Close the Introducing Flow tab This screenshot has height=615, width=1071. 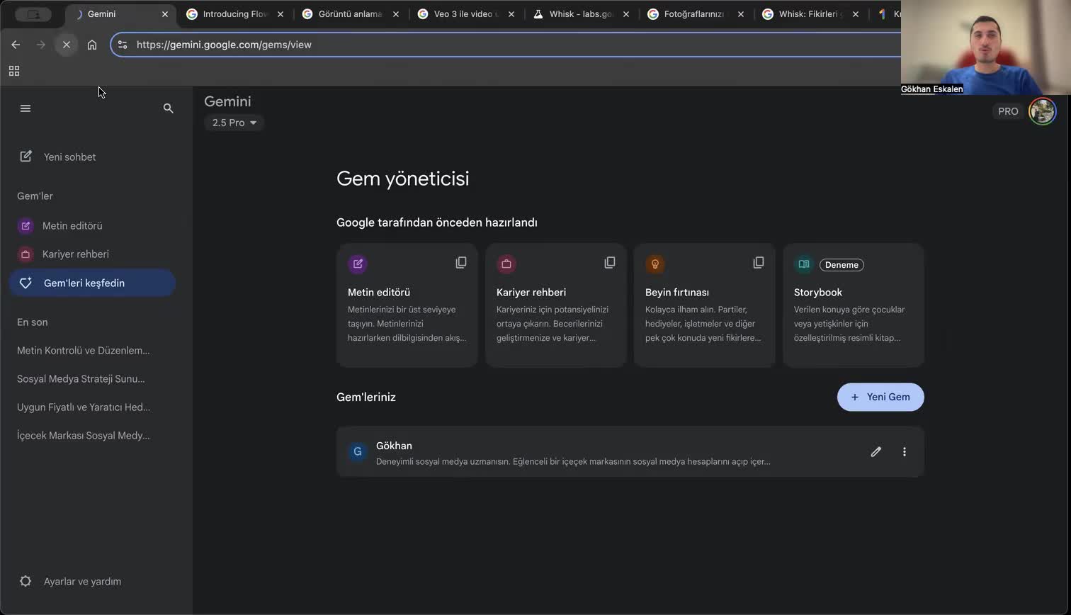tap(280, 14)
